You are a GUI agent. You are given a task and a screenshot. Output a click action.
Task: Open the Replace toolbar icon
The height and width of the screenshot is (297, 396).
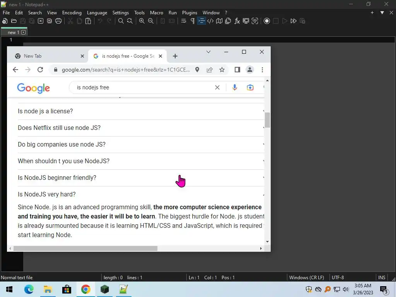[x=130, y=21]
